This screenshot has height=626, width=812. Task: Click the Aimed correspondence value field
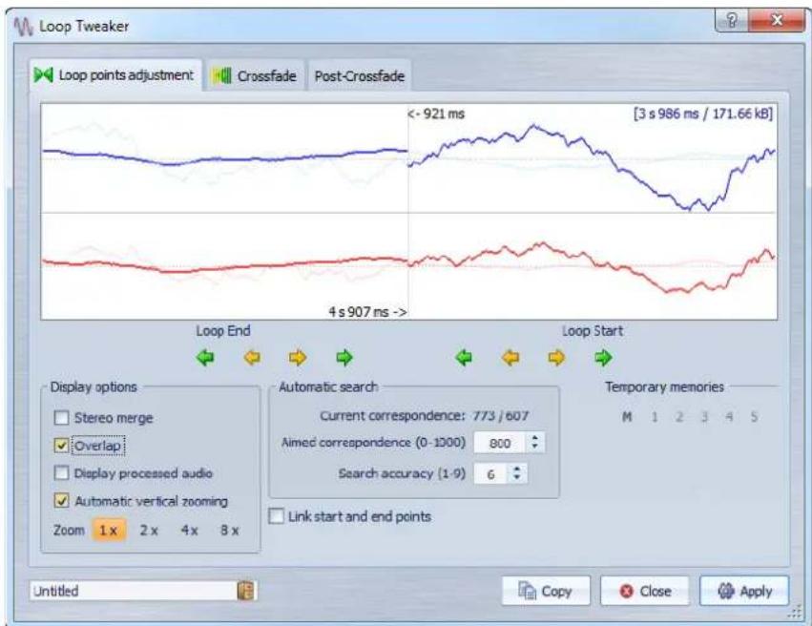(501, 443)
